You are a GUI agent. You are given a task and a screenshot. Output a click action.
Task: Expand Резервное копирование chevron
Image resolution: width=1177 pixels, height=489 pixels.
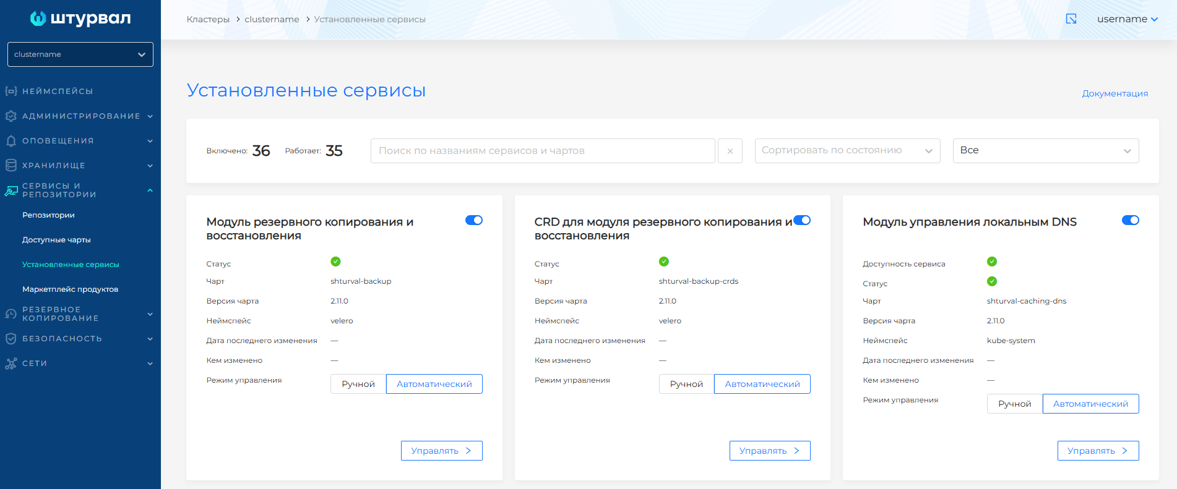point(150,314)
